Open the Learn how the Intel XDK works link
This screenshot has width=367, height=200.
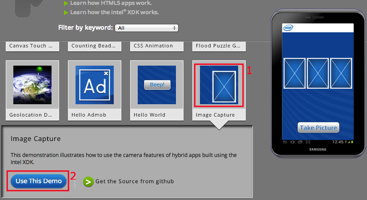[115, 12]
